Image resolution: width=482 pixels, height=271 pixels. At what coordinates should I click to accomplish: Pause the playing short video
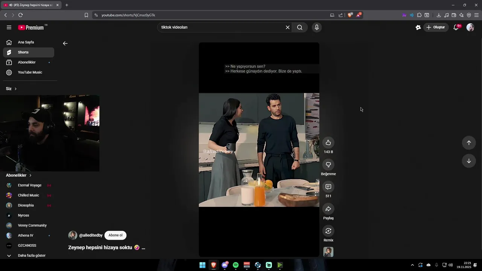(x=259, y=150)
